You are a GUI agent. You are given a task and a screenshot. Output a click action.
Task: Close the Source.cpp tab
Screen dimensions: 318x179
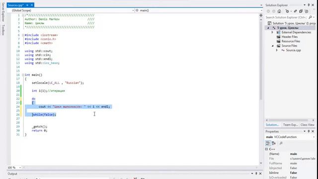pyautogui.click(x=32, y=5)
